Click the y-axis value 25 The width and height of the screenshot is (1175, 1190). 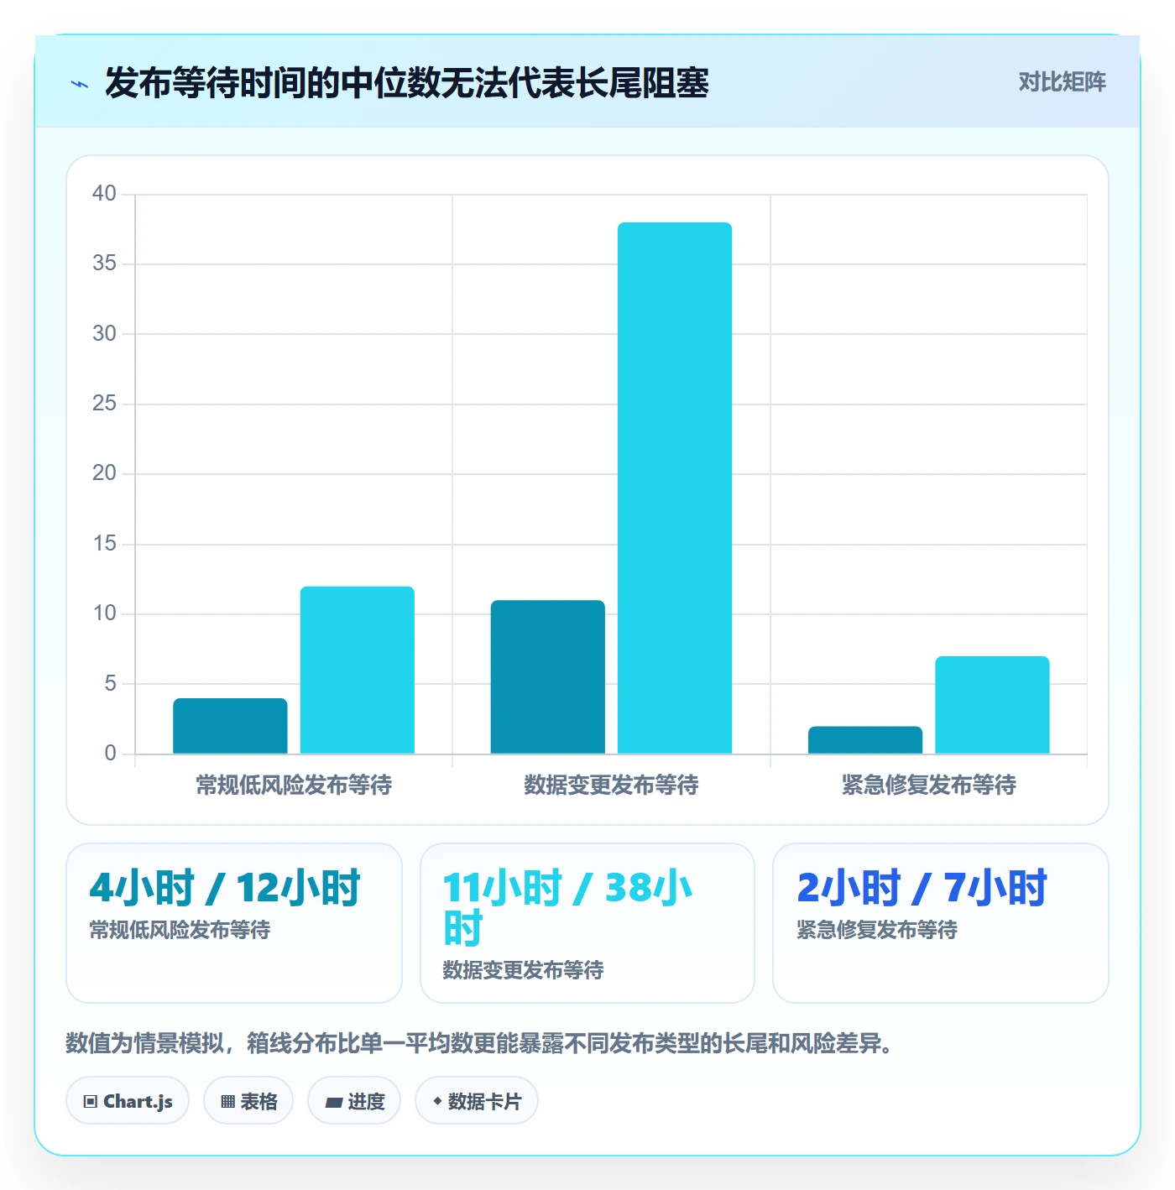[104, 404]
